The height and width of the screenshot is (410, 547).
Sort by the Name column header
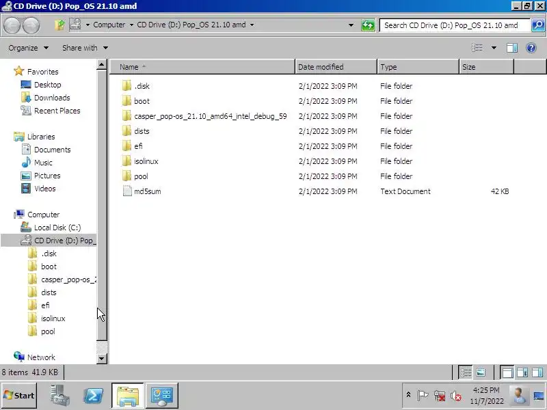202,67
